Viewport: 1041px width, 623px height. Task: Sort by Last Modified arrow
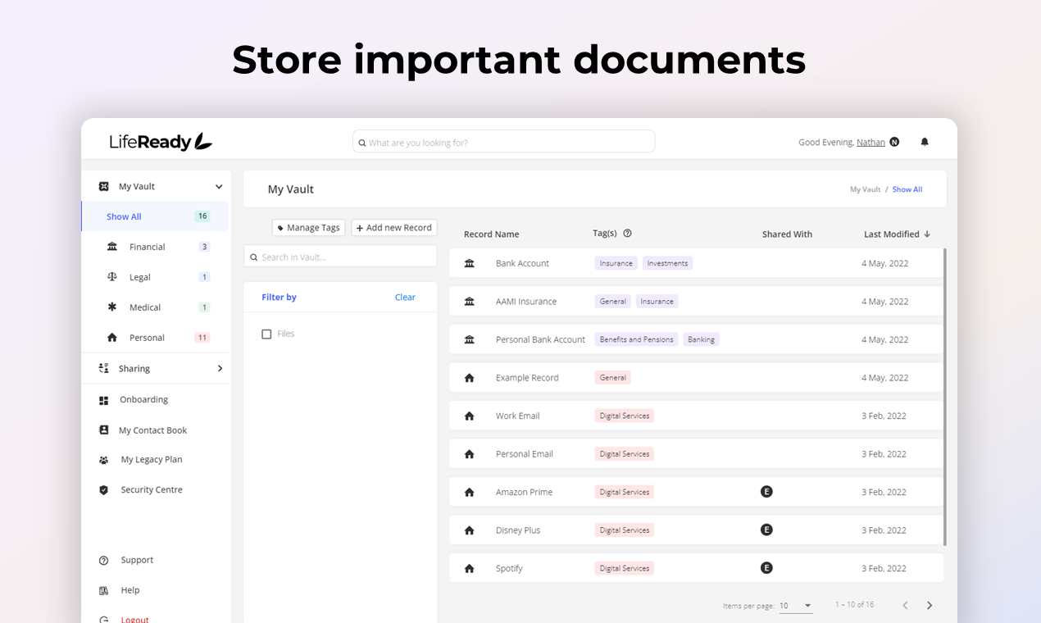(x=927, y=234)
